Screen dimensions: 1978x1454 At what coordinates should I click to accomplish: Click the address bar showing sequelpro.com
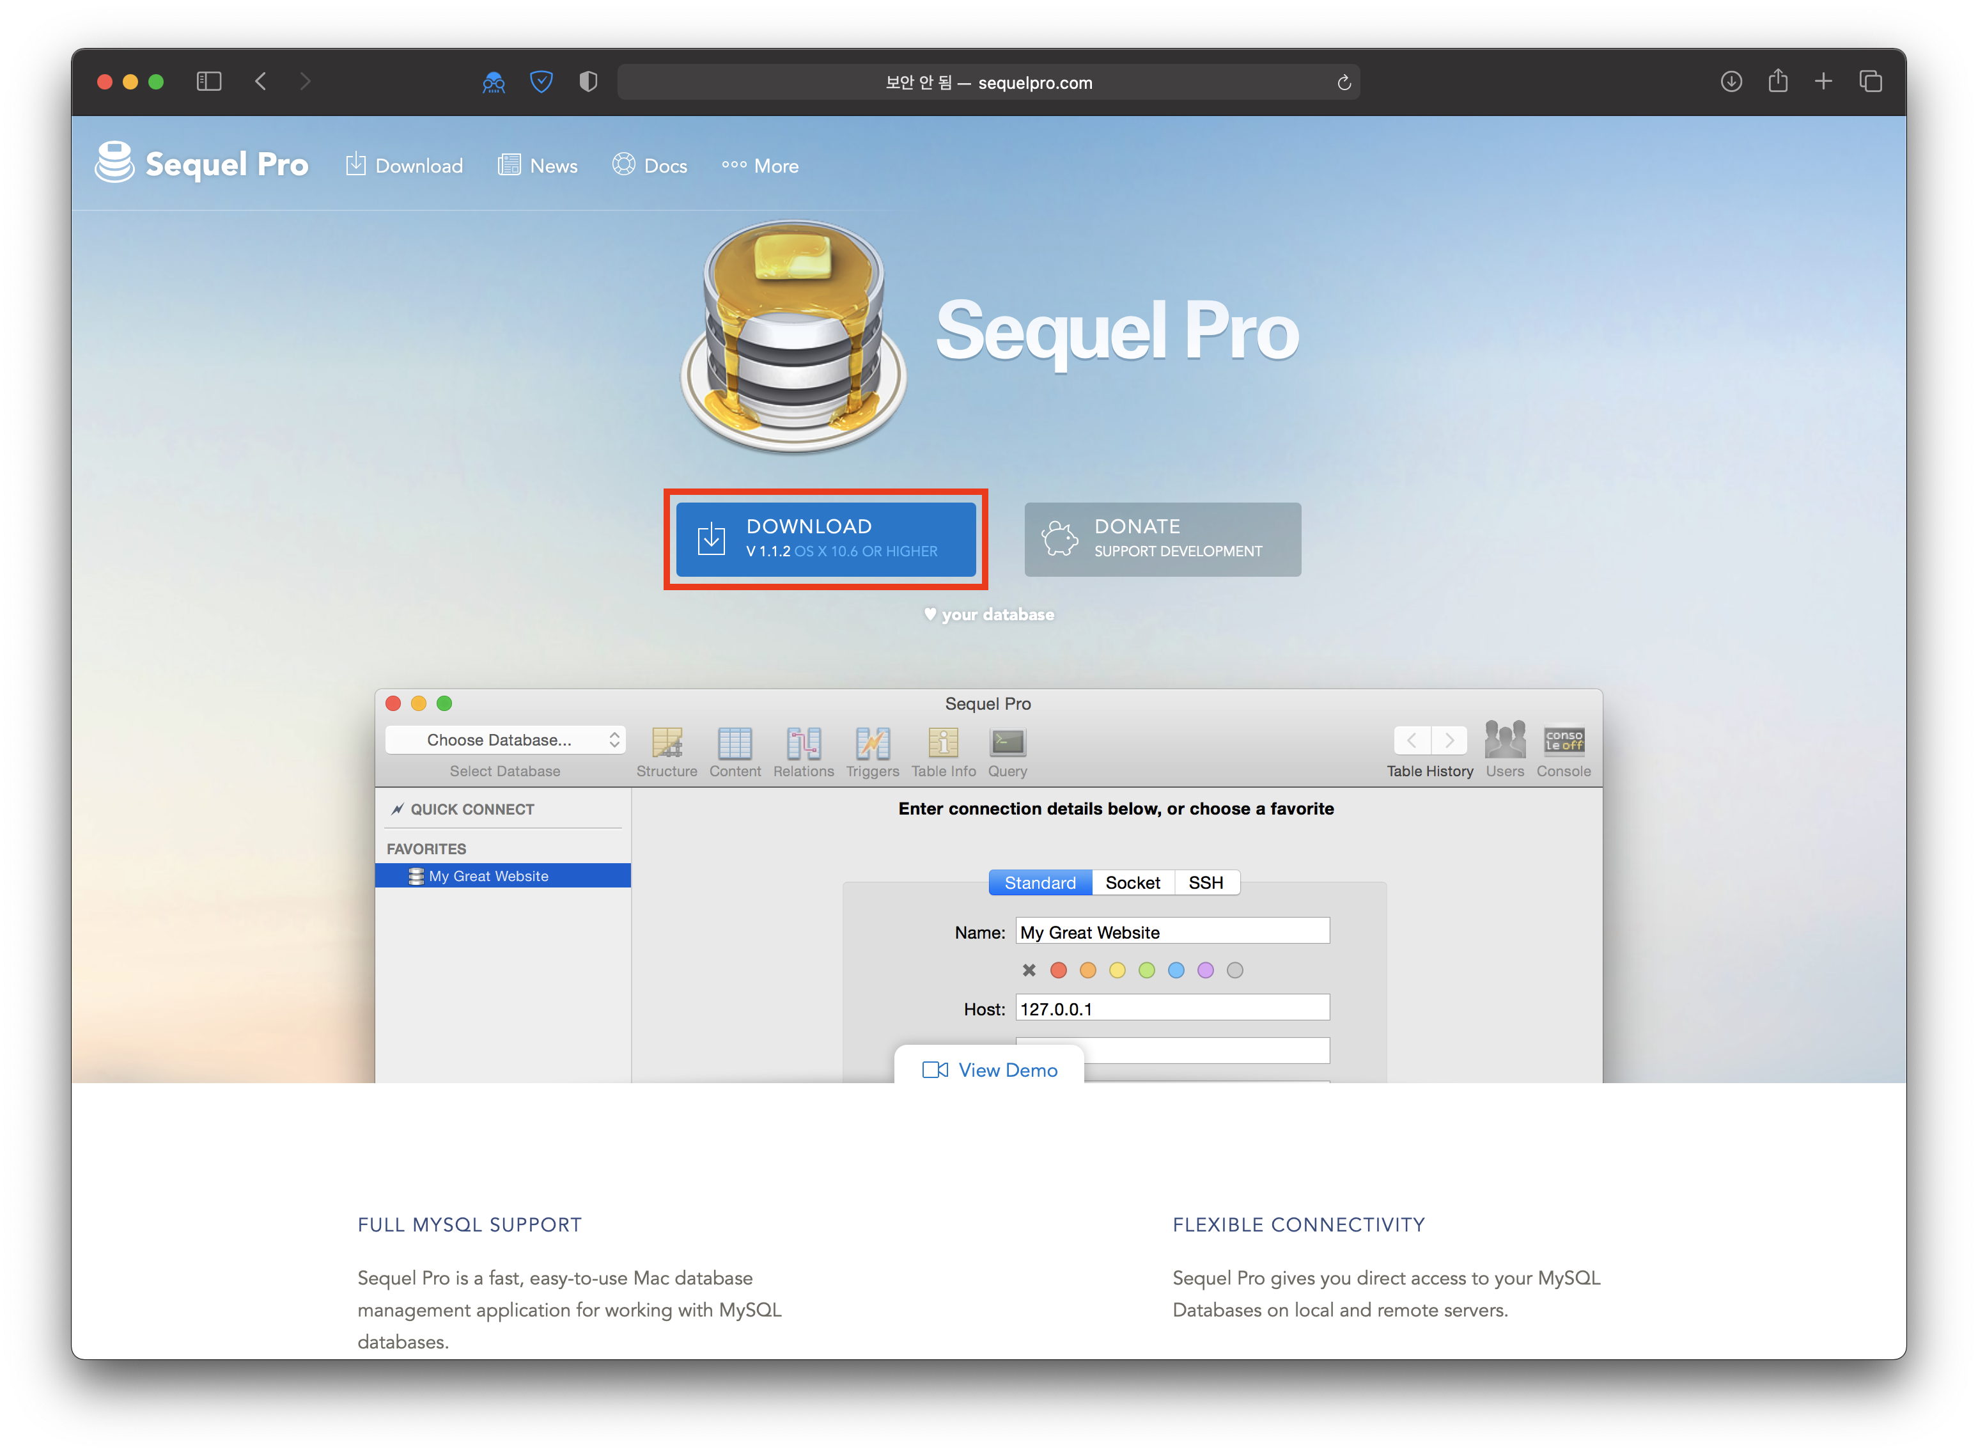click(x=989, y=82)
